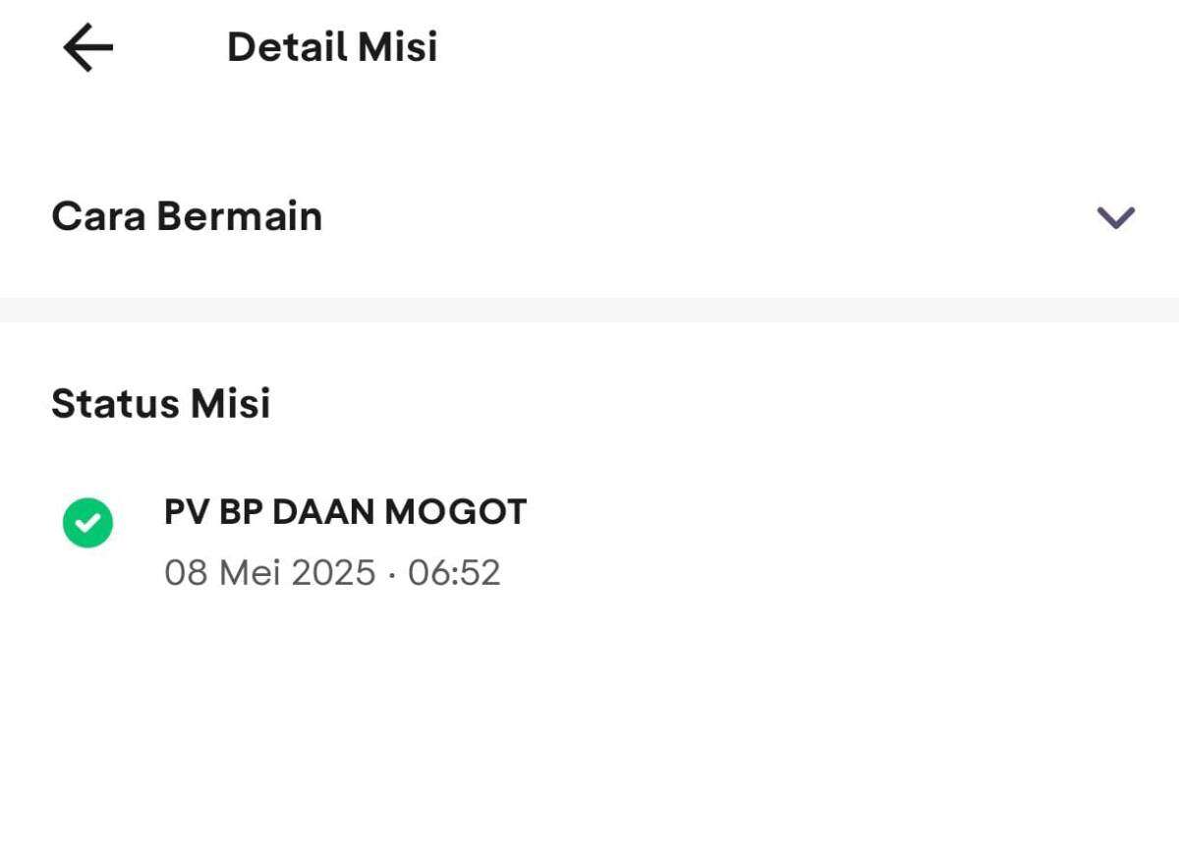Show how-to-play details using down chevron
Screen dimensions: 1179x866
tap(1115, 217)
